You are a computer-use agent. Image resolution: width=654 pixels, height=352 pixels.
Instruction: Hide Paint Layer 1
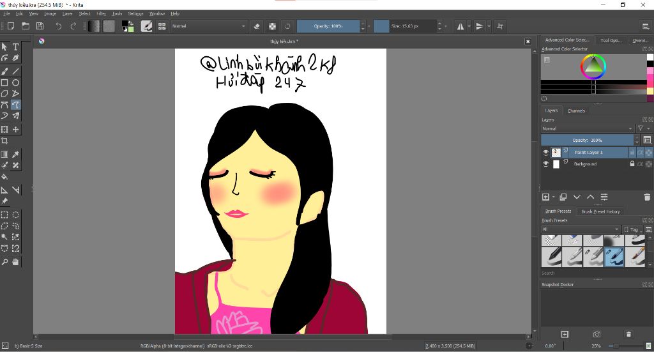point(545,153)
